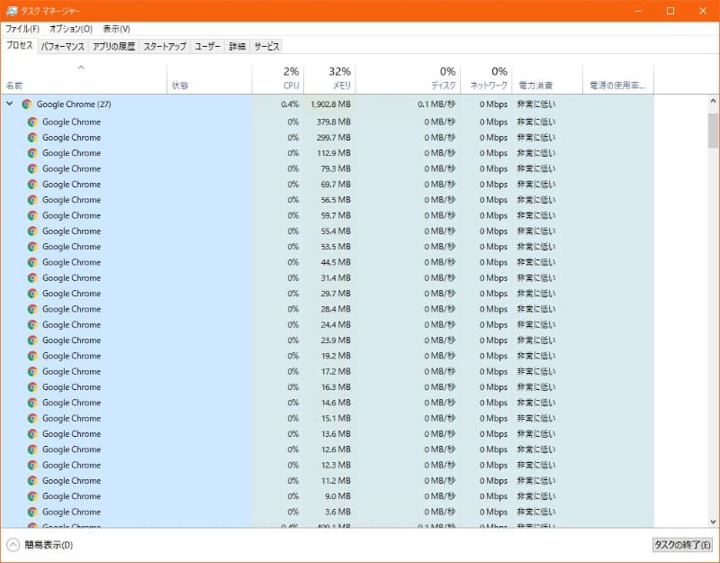Switch to the スタートアップ tab
The height and width of the screenshot is (563, 720).
coord(165,47)
